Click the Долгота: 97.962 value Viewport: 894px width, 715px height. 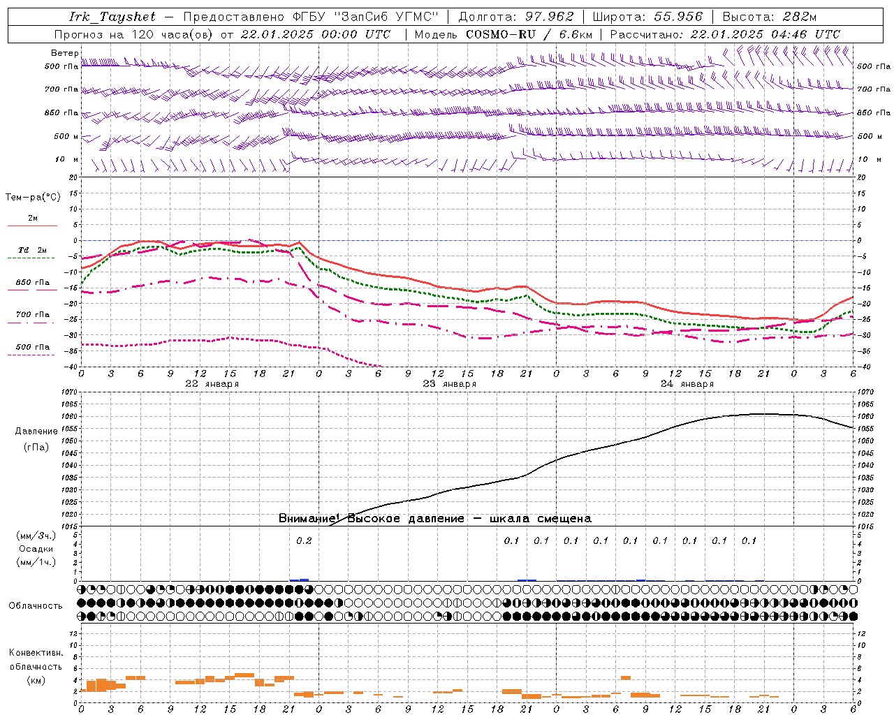[515, 17]
